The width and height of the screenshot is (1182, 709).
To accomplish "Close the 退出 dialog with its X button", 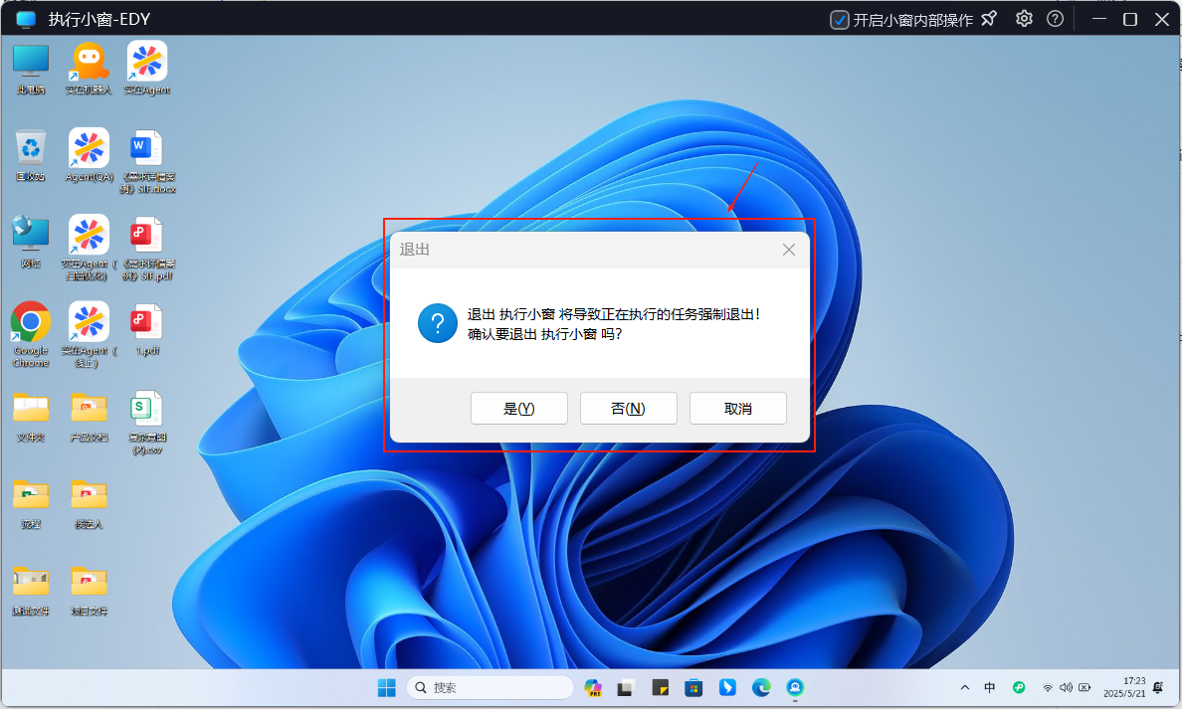I will pyautogui.click(x=789, y=250).
